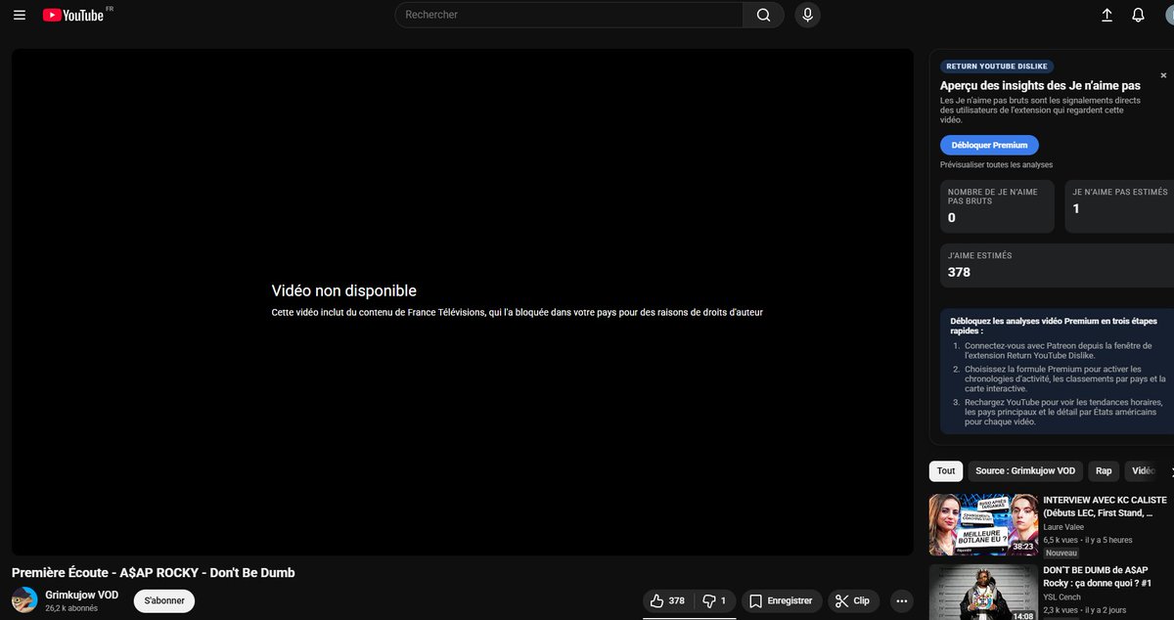Open more actions three-dot menu

point(902,600)
